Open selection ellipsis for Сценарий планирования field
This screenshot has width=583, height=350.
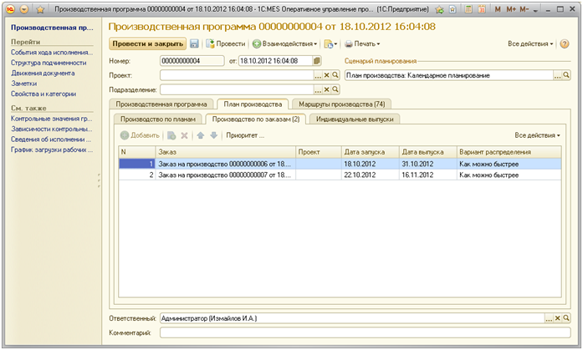coord(557,75)
